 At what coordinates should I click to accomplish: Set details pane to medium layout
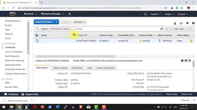pyautogui.click(x=186, y=61)
